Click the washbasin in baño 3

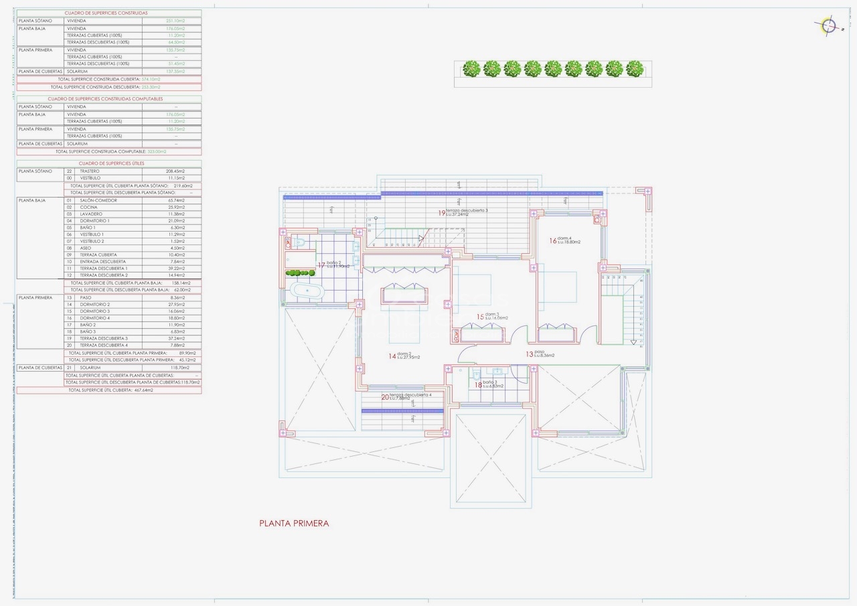pyautogui.click(x=497, y=371)
